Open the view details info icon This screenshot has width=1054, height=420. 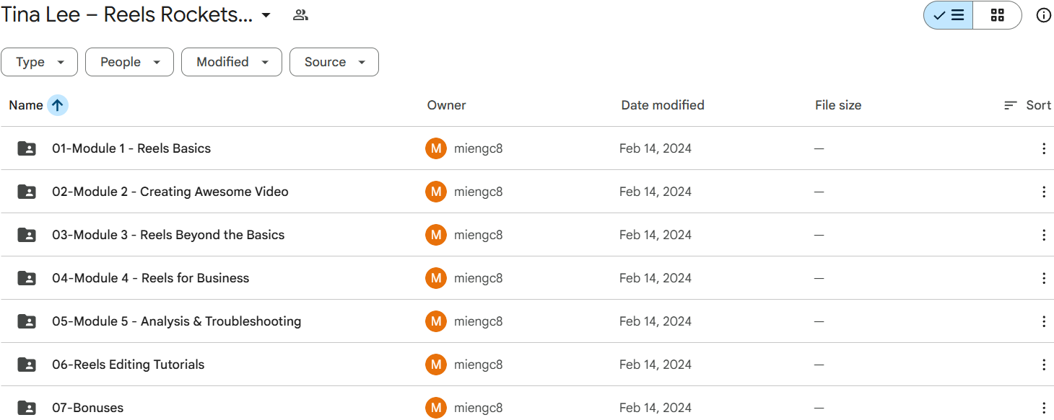[x=1043, y=15]
